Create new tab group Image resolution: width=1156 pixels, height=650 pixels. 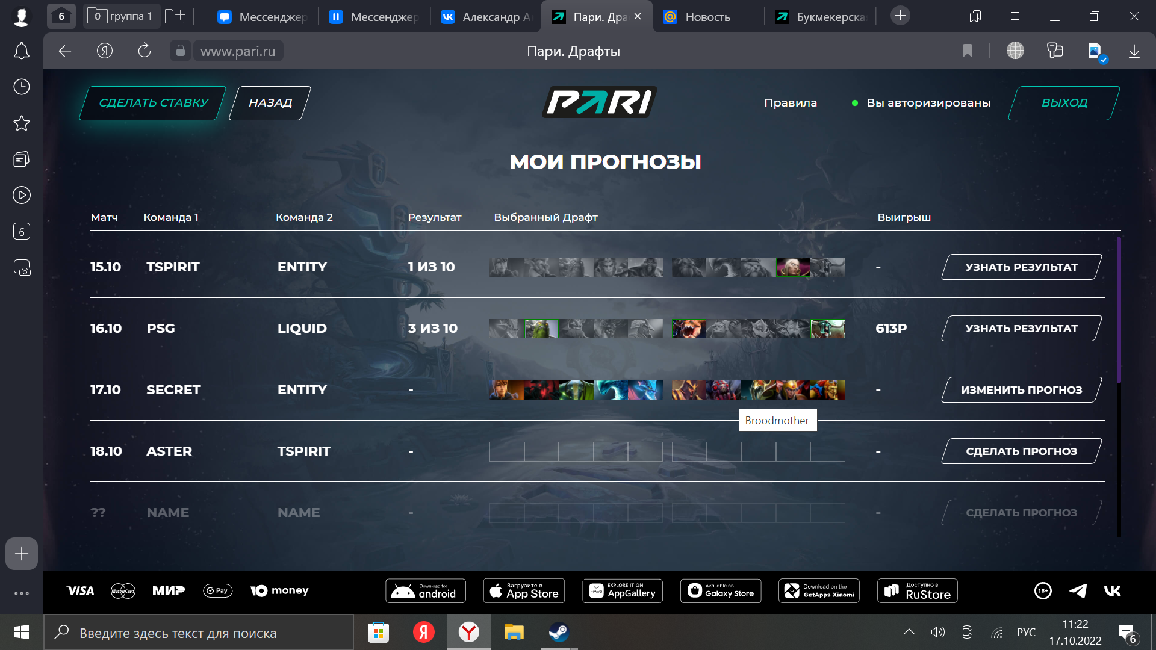click(x=175, y=16)
